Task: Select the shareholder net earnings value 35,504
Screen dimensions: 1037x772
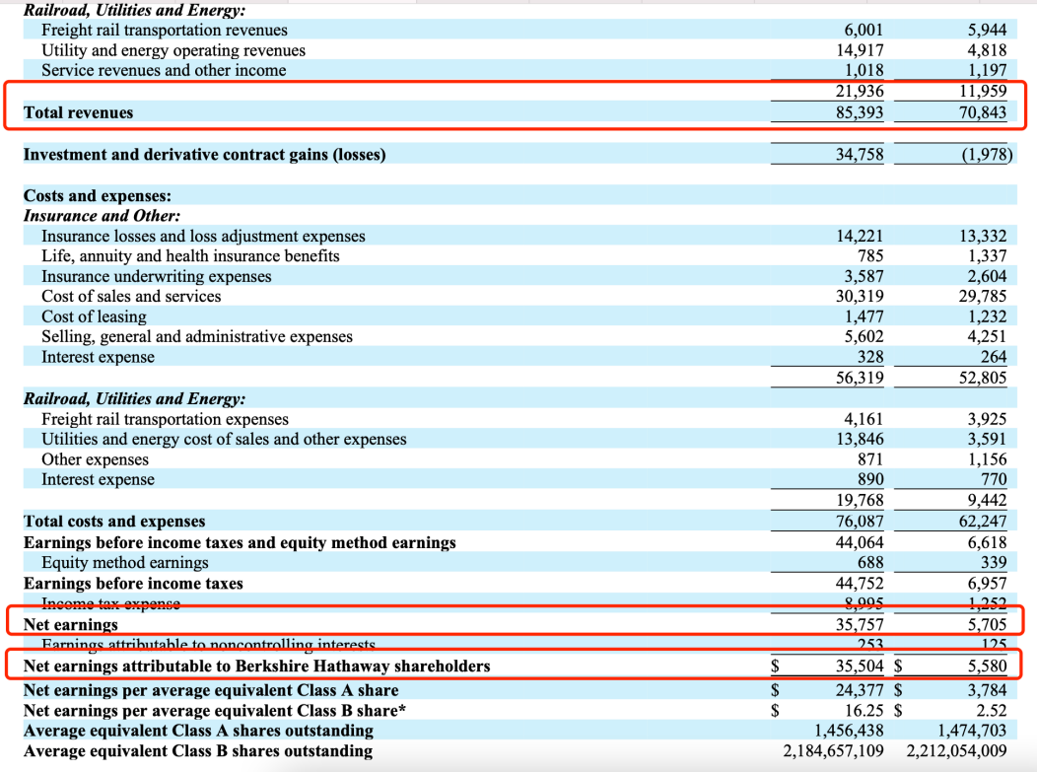Action: pos(860,667)
